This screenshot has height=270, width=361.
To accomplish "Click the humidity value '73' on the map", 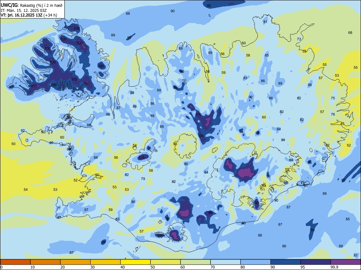I will [x=299, y=39].
